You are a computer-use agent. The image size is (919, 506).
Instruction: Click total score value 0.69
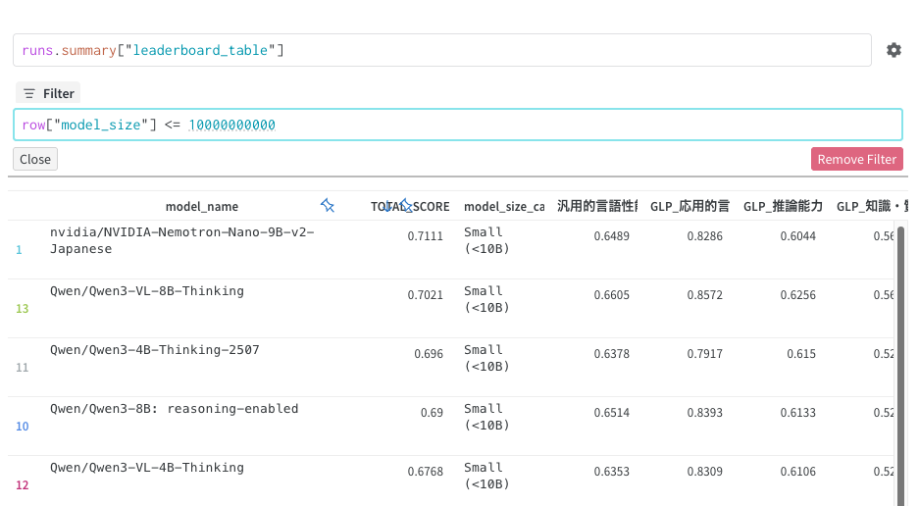point(432,412)
